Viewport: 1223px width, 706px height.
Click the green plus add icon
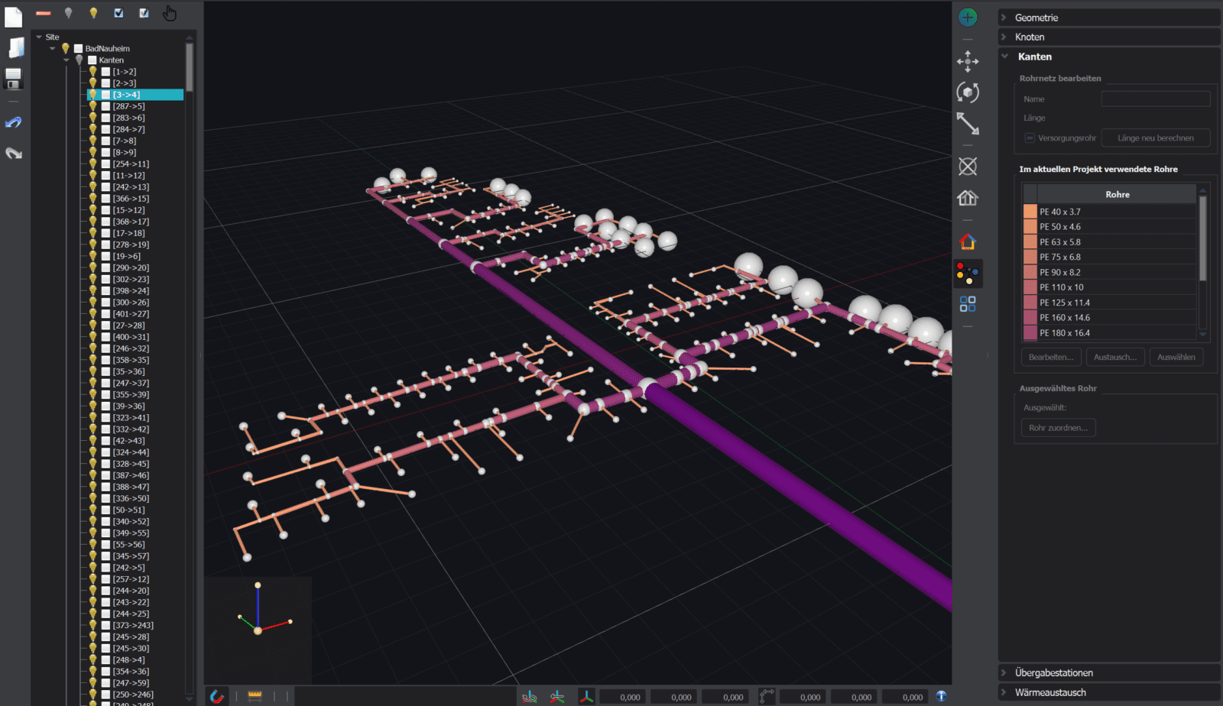point(968,18)
